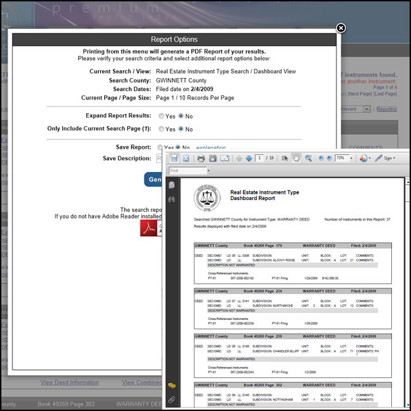Screen dimensions: 411x411
Task: Click the page number input field
Action: pos(260,158)
